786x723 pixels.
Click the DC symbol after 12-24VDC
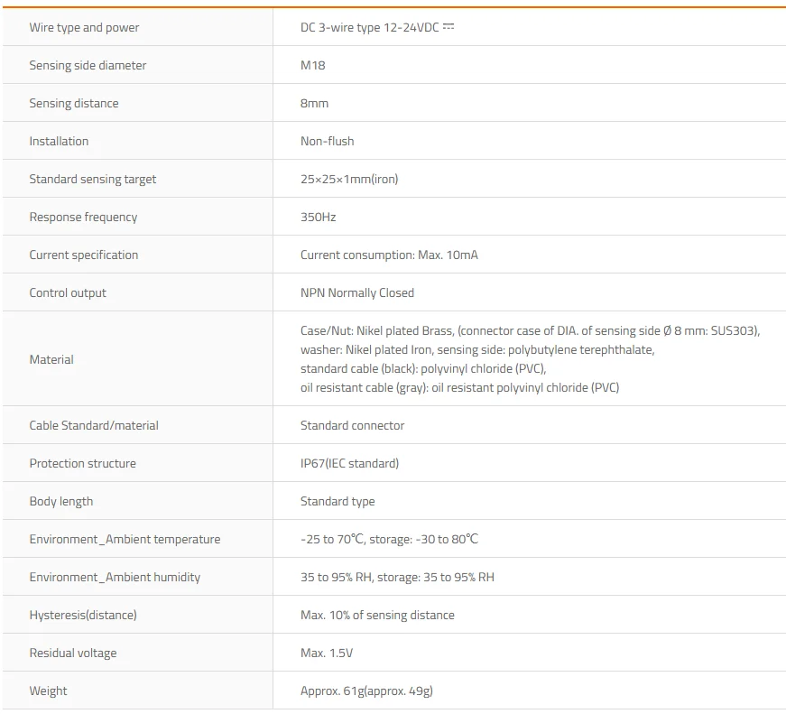pyautogui.click(x=448, y=27)
